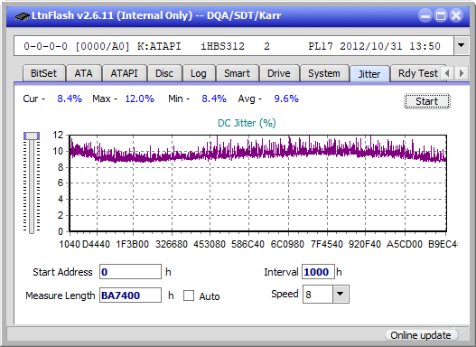The image size is (476, 347).
Task: Switch to the BitSet tab
Action: point(43,73)
